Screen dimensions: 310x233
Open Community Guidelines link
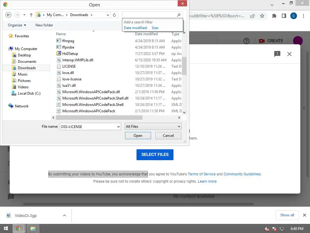[242, 174]
